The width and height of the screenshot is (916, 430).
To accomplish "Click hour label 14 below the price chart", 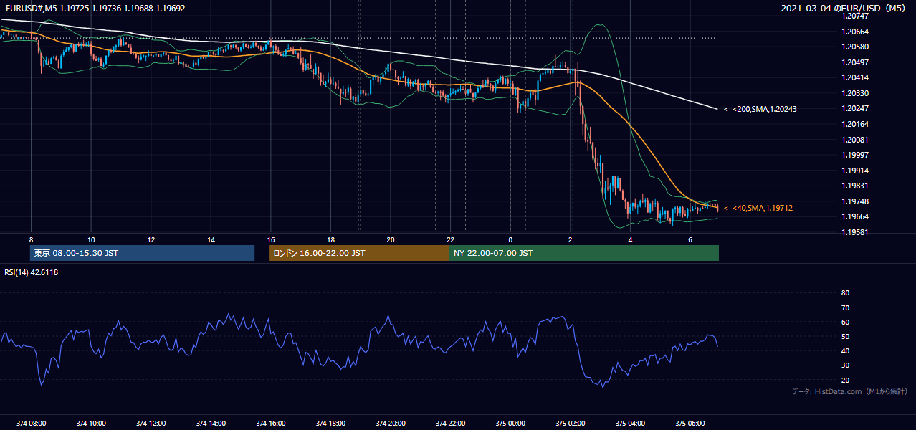I will 211,239.
